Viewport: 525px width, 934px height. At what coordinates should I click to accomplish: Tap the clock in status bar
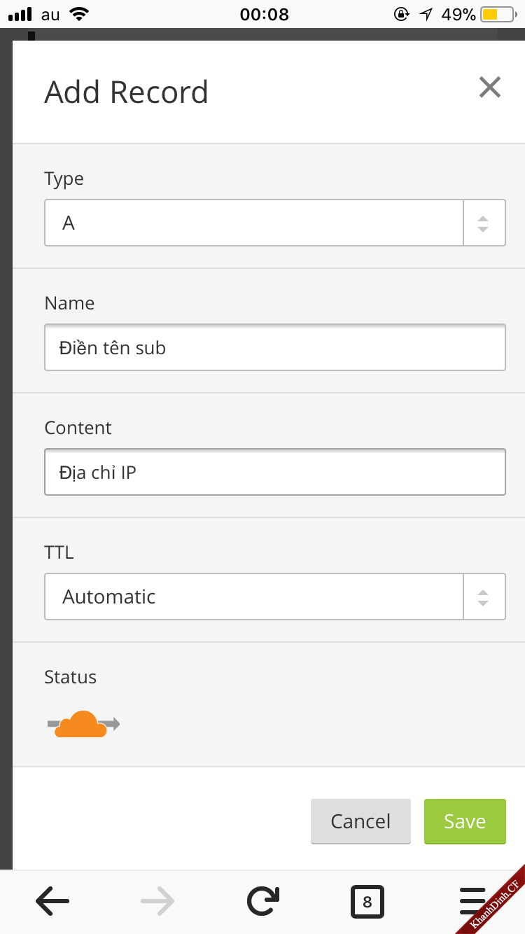tap(264, 14)
